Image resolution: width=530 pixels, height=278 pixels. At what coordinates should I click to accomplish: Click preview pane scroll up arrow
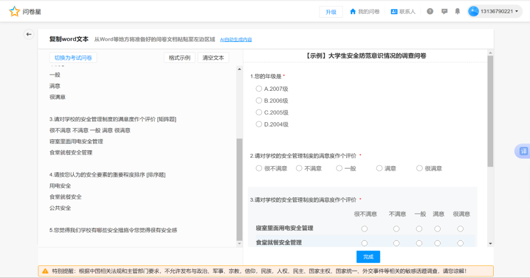pyautogui.click(x=490, y=53)
